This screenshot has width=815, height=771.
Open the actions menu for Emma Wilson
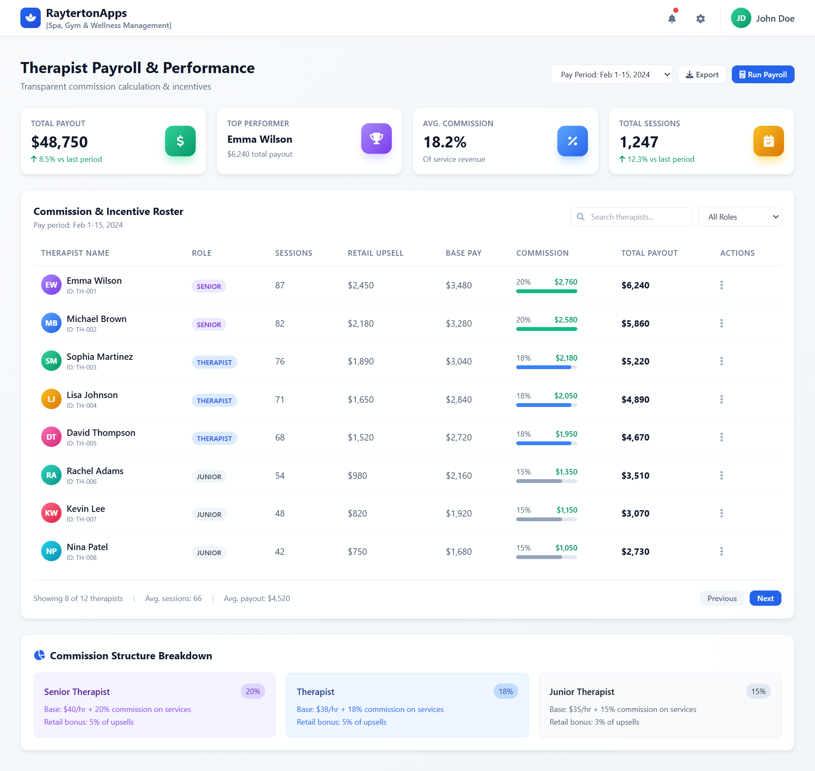[721, 285]
